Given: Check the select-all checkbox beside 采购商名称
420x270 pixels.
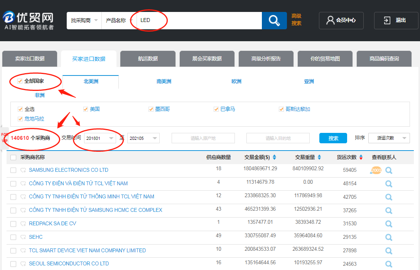Looking at the screenshot, I should pos(13,158).
